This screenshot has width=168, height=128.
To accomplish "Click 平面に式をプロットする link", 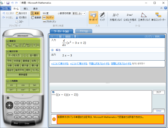I will 99,64.
